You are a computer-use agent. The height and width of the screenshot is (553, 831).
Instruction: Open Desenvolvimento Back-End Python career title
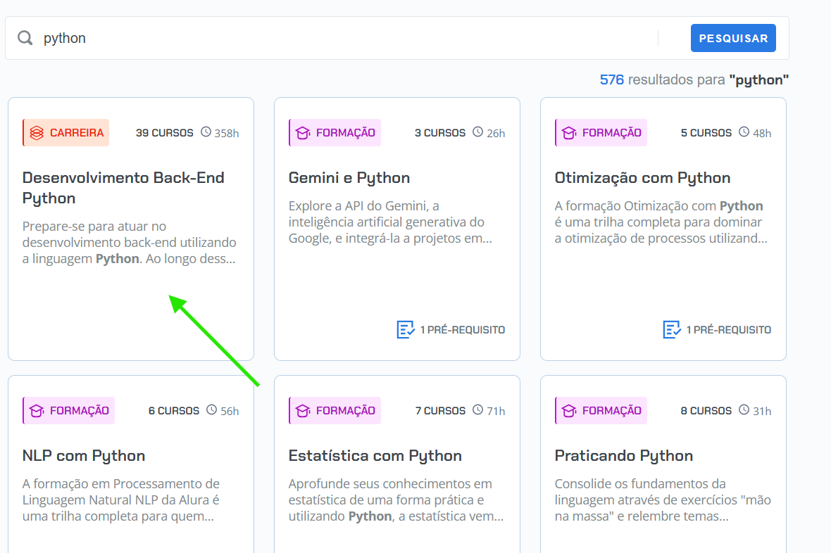tap(123, 188)
